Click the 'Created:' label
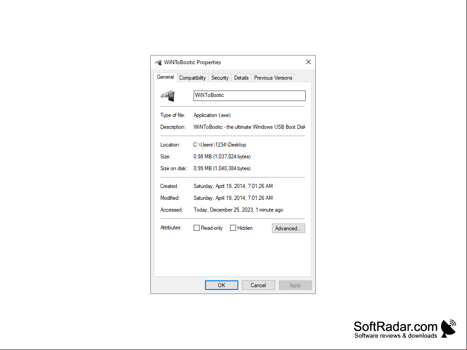 pyautogui.click(x=169, y=186)
